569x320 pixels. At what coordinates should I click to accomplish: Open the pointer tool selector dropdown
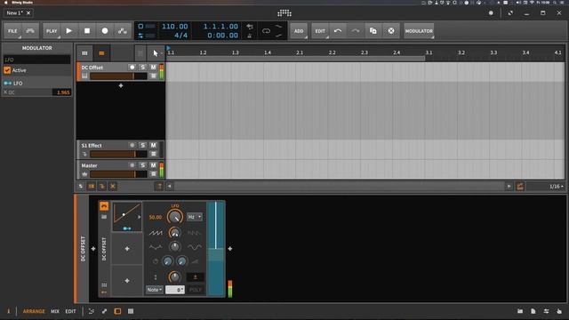(x=156, y=53)
